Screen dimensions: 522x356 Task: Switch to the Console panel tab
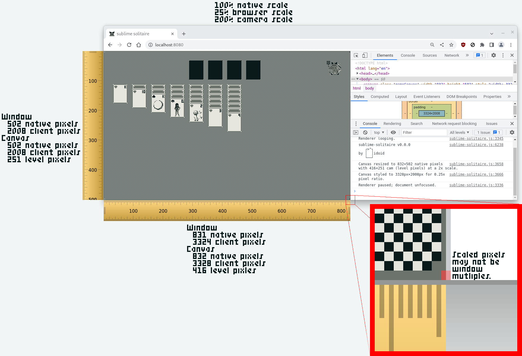[x=408, y=55]
